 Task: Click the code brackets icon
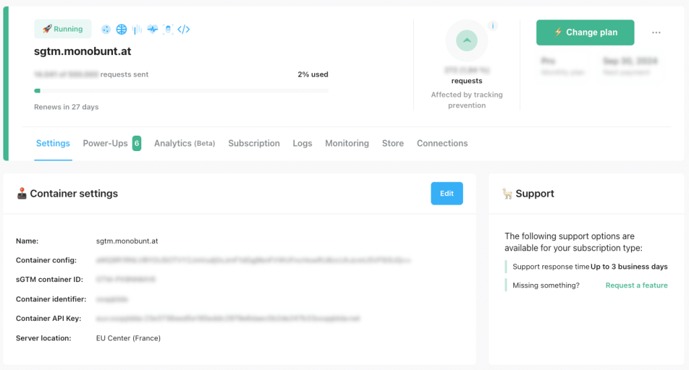(x=184, y=30)
